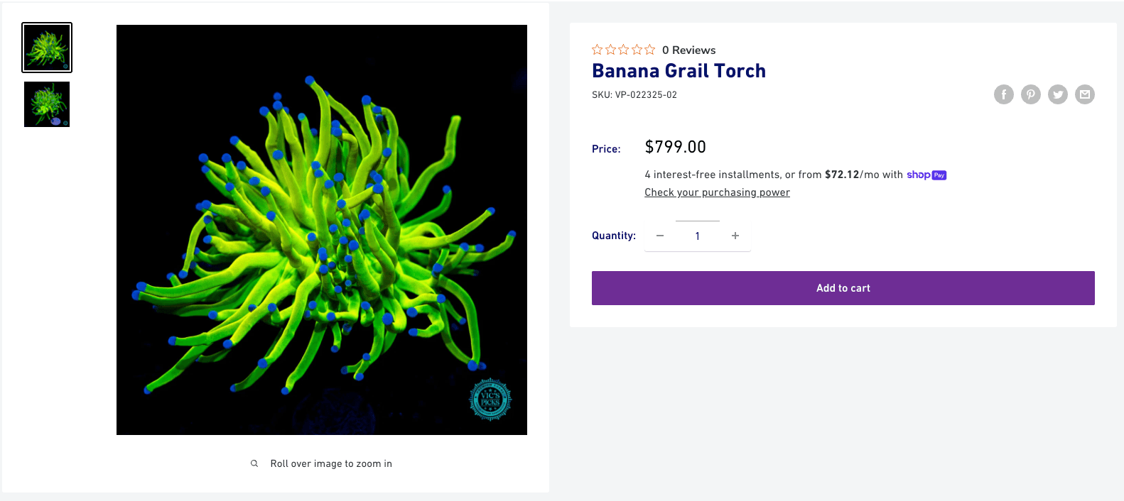This screenshot has height=501, width=1124.
Task: Decrease the quantity with the minus button
Action: (x=660, y=236)
